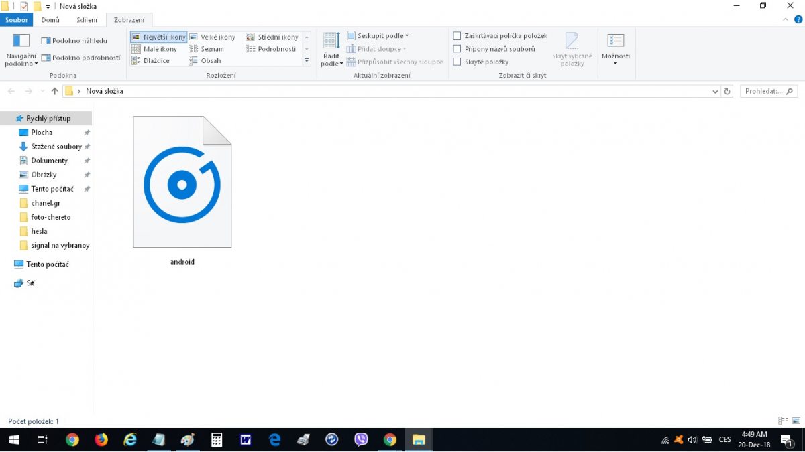Select Obsah content layout

(x=205, y=61)
